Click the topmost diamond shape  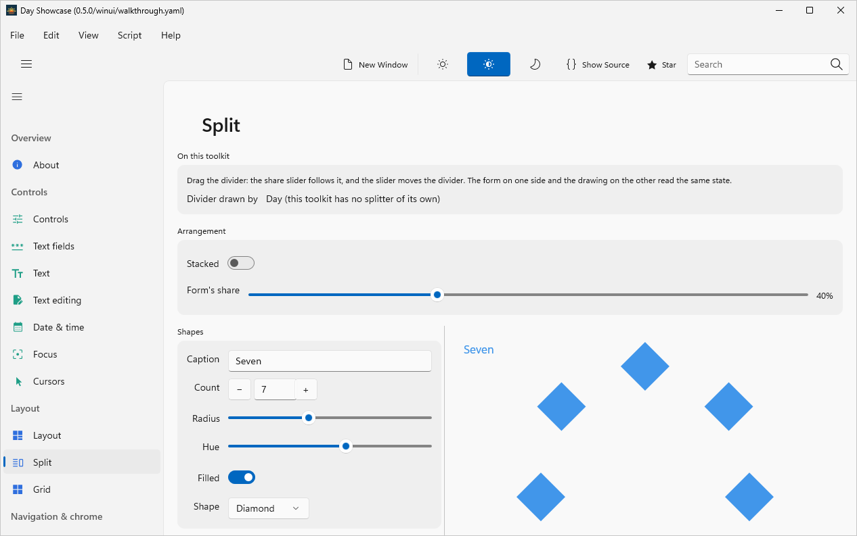click(645, 366)
